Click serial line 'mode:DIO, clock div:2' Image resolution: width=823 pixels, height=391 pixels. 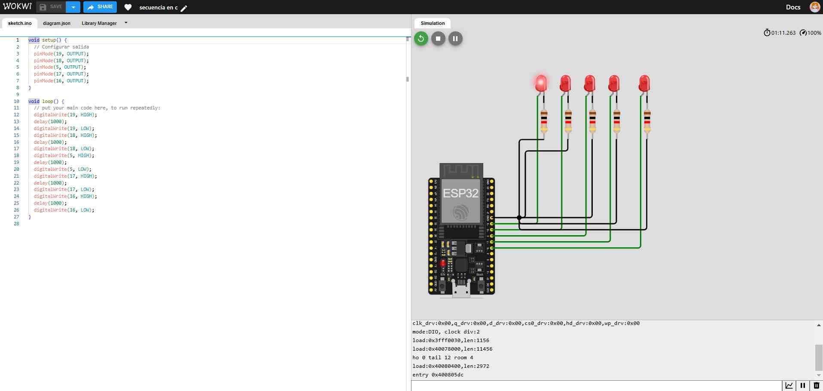[x=446, y=332]
